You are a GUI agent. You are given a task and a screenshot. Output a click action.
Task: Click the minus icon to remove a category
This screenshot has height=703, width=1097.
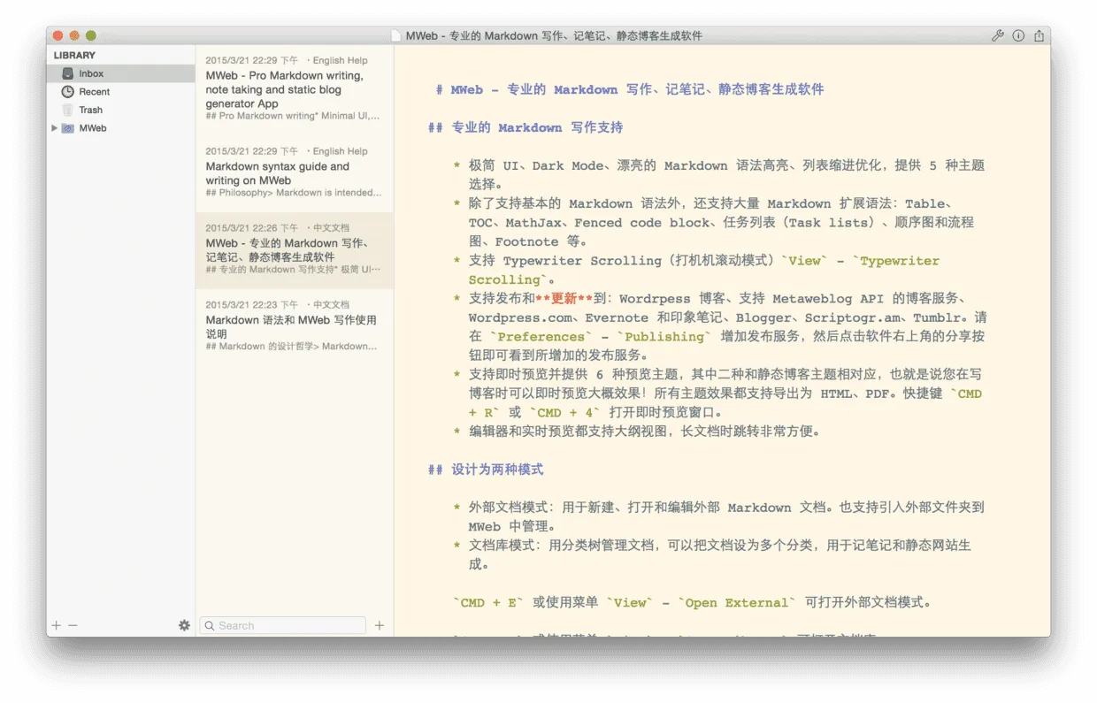pyautogui.click(x=73, y=625)
